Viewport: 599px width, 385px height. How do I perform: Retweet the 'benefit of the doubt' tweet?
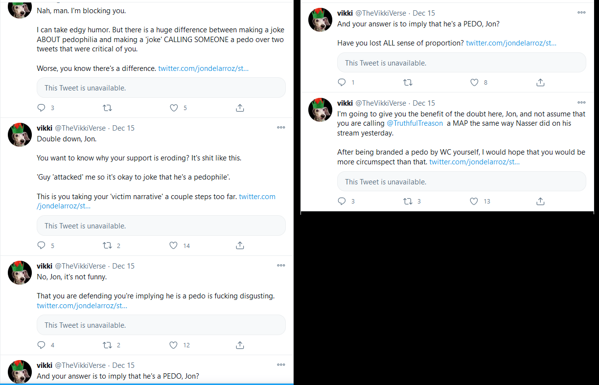coord(408,201)
